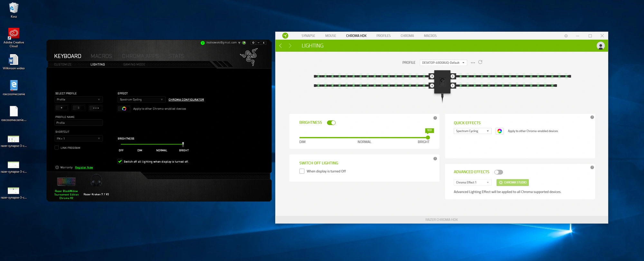Click the brightness slider handle at 100

(428, 138)
